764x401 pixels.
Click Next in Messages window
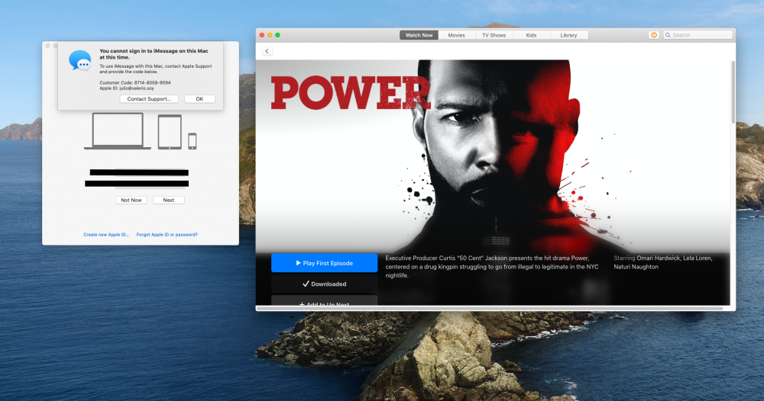169,200
